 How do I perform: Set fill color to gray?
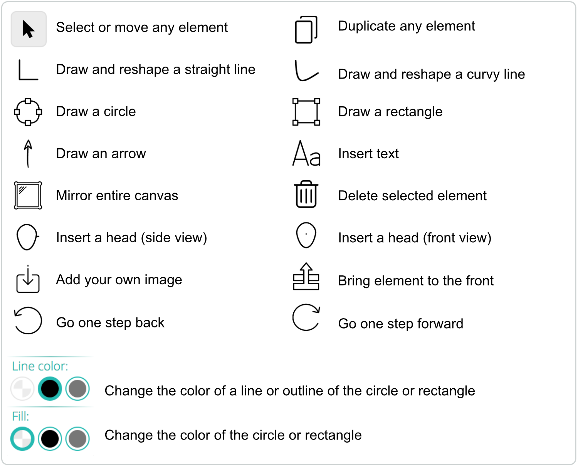click(77, 439)
